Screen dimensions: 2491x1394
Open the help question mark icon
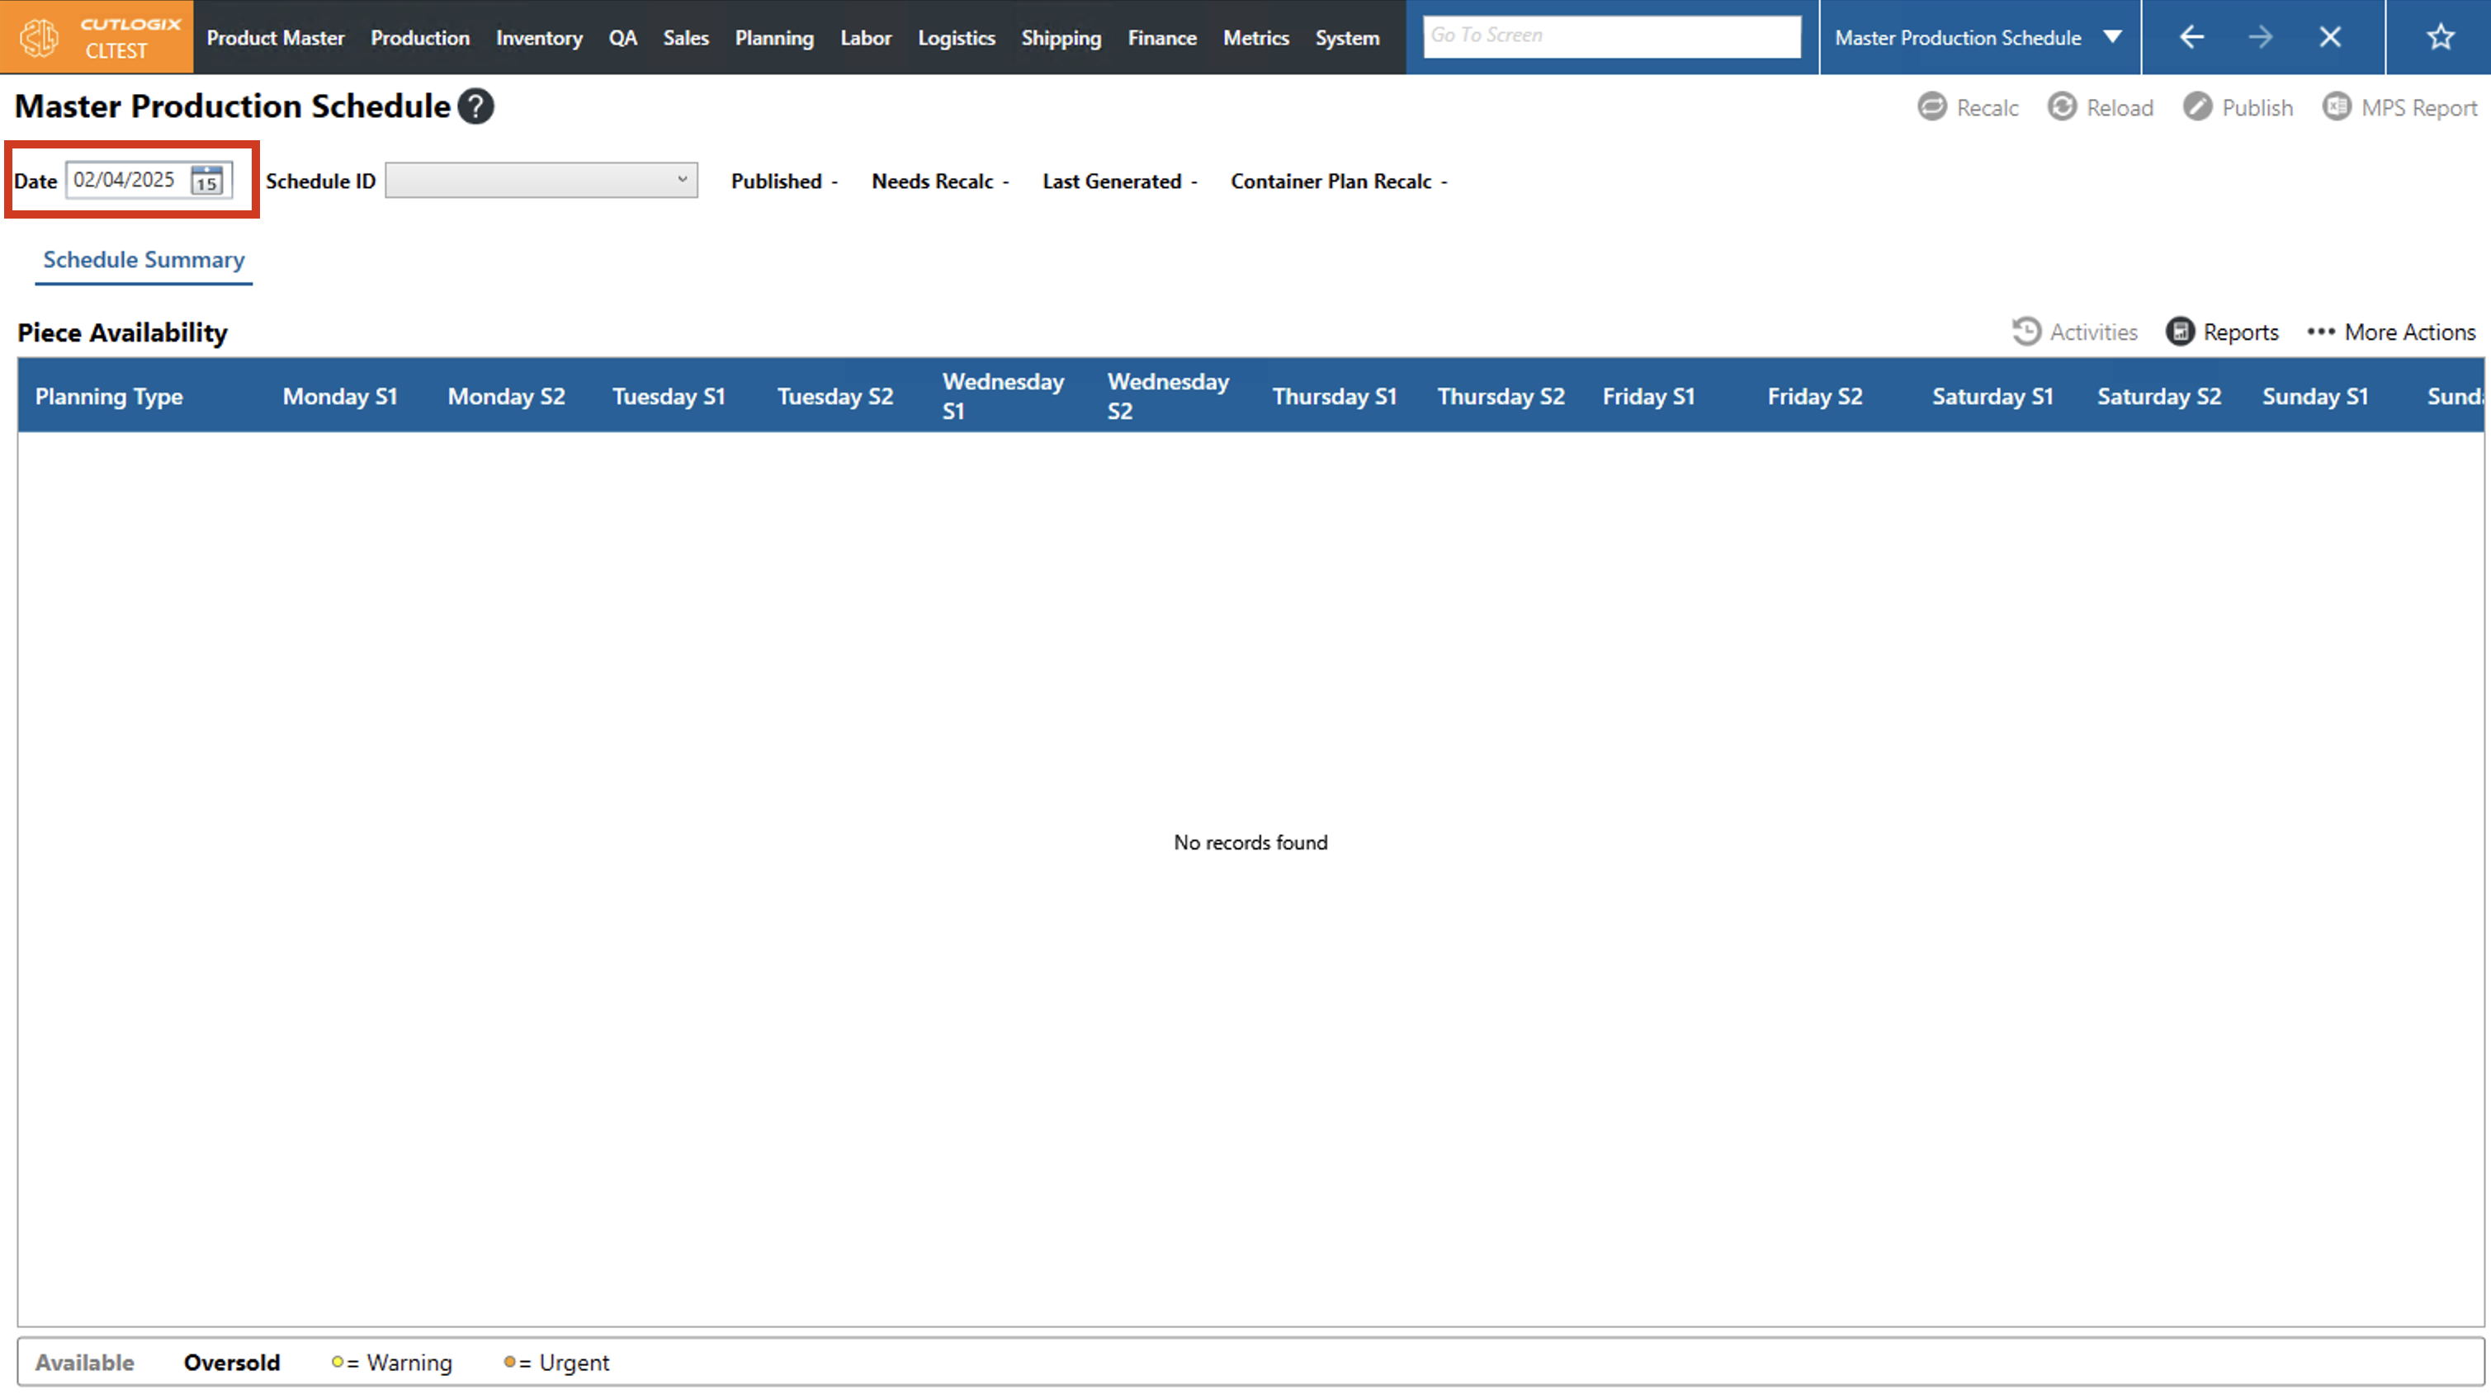coord(475,106)
